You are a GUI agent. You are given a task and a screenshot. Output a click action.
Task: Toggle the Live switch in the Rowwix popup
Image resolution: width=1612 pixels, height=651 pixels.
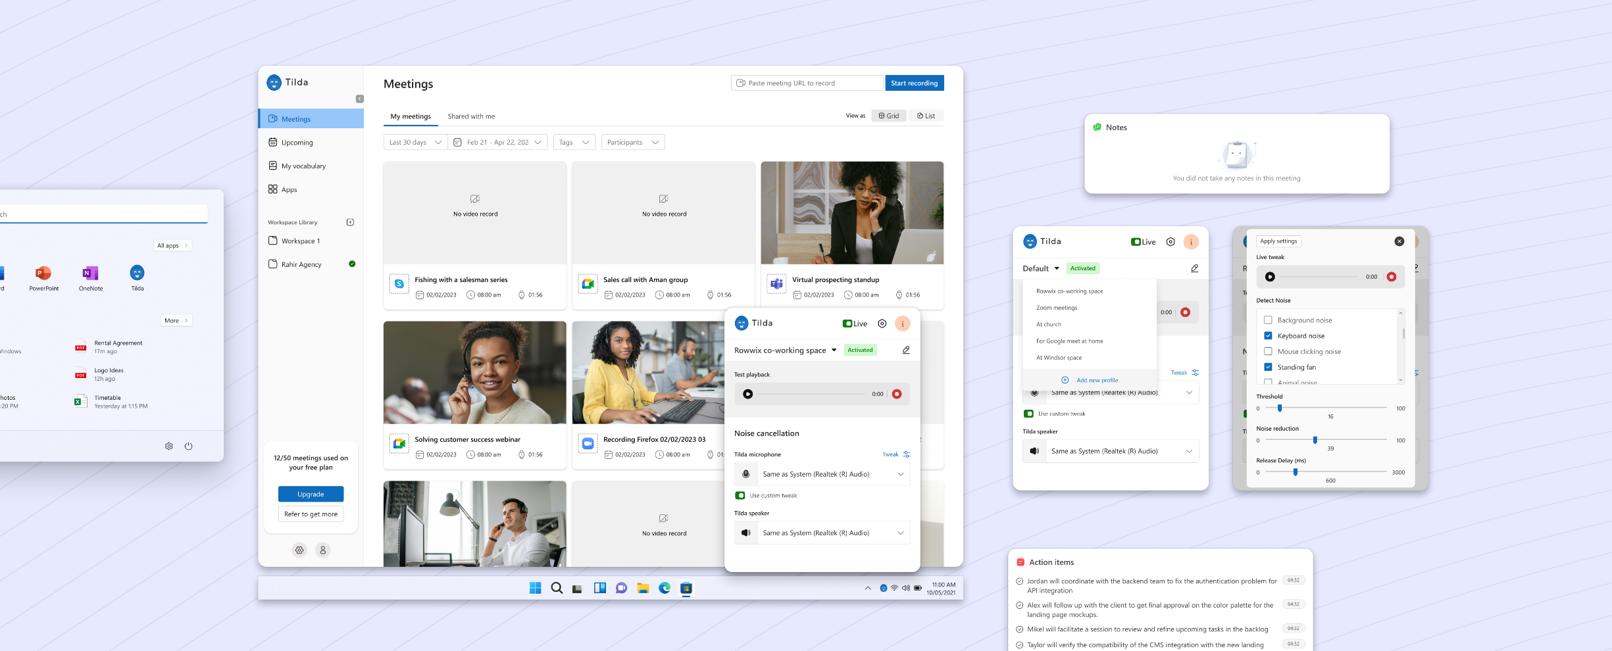(x=847, y=324)
